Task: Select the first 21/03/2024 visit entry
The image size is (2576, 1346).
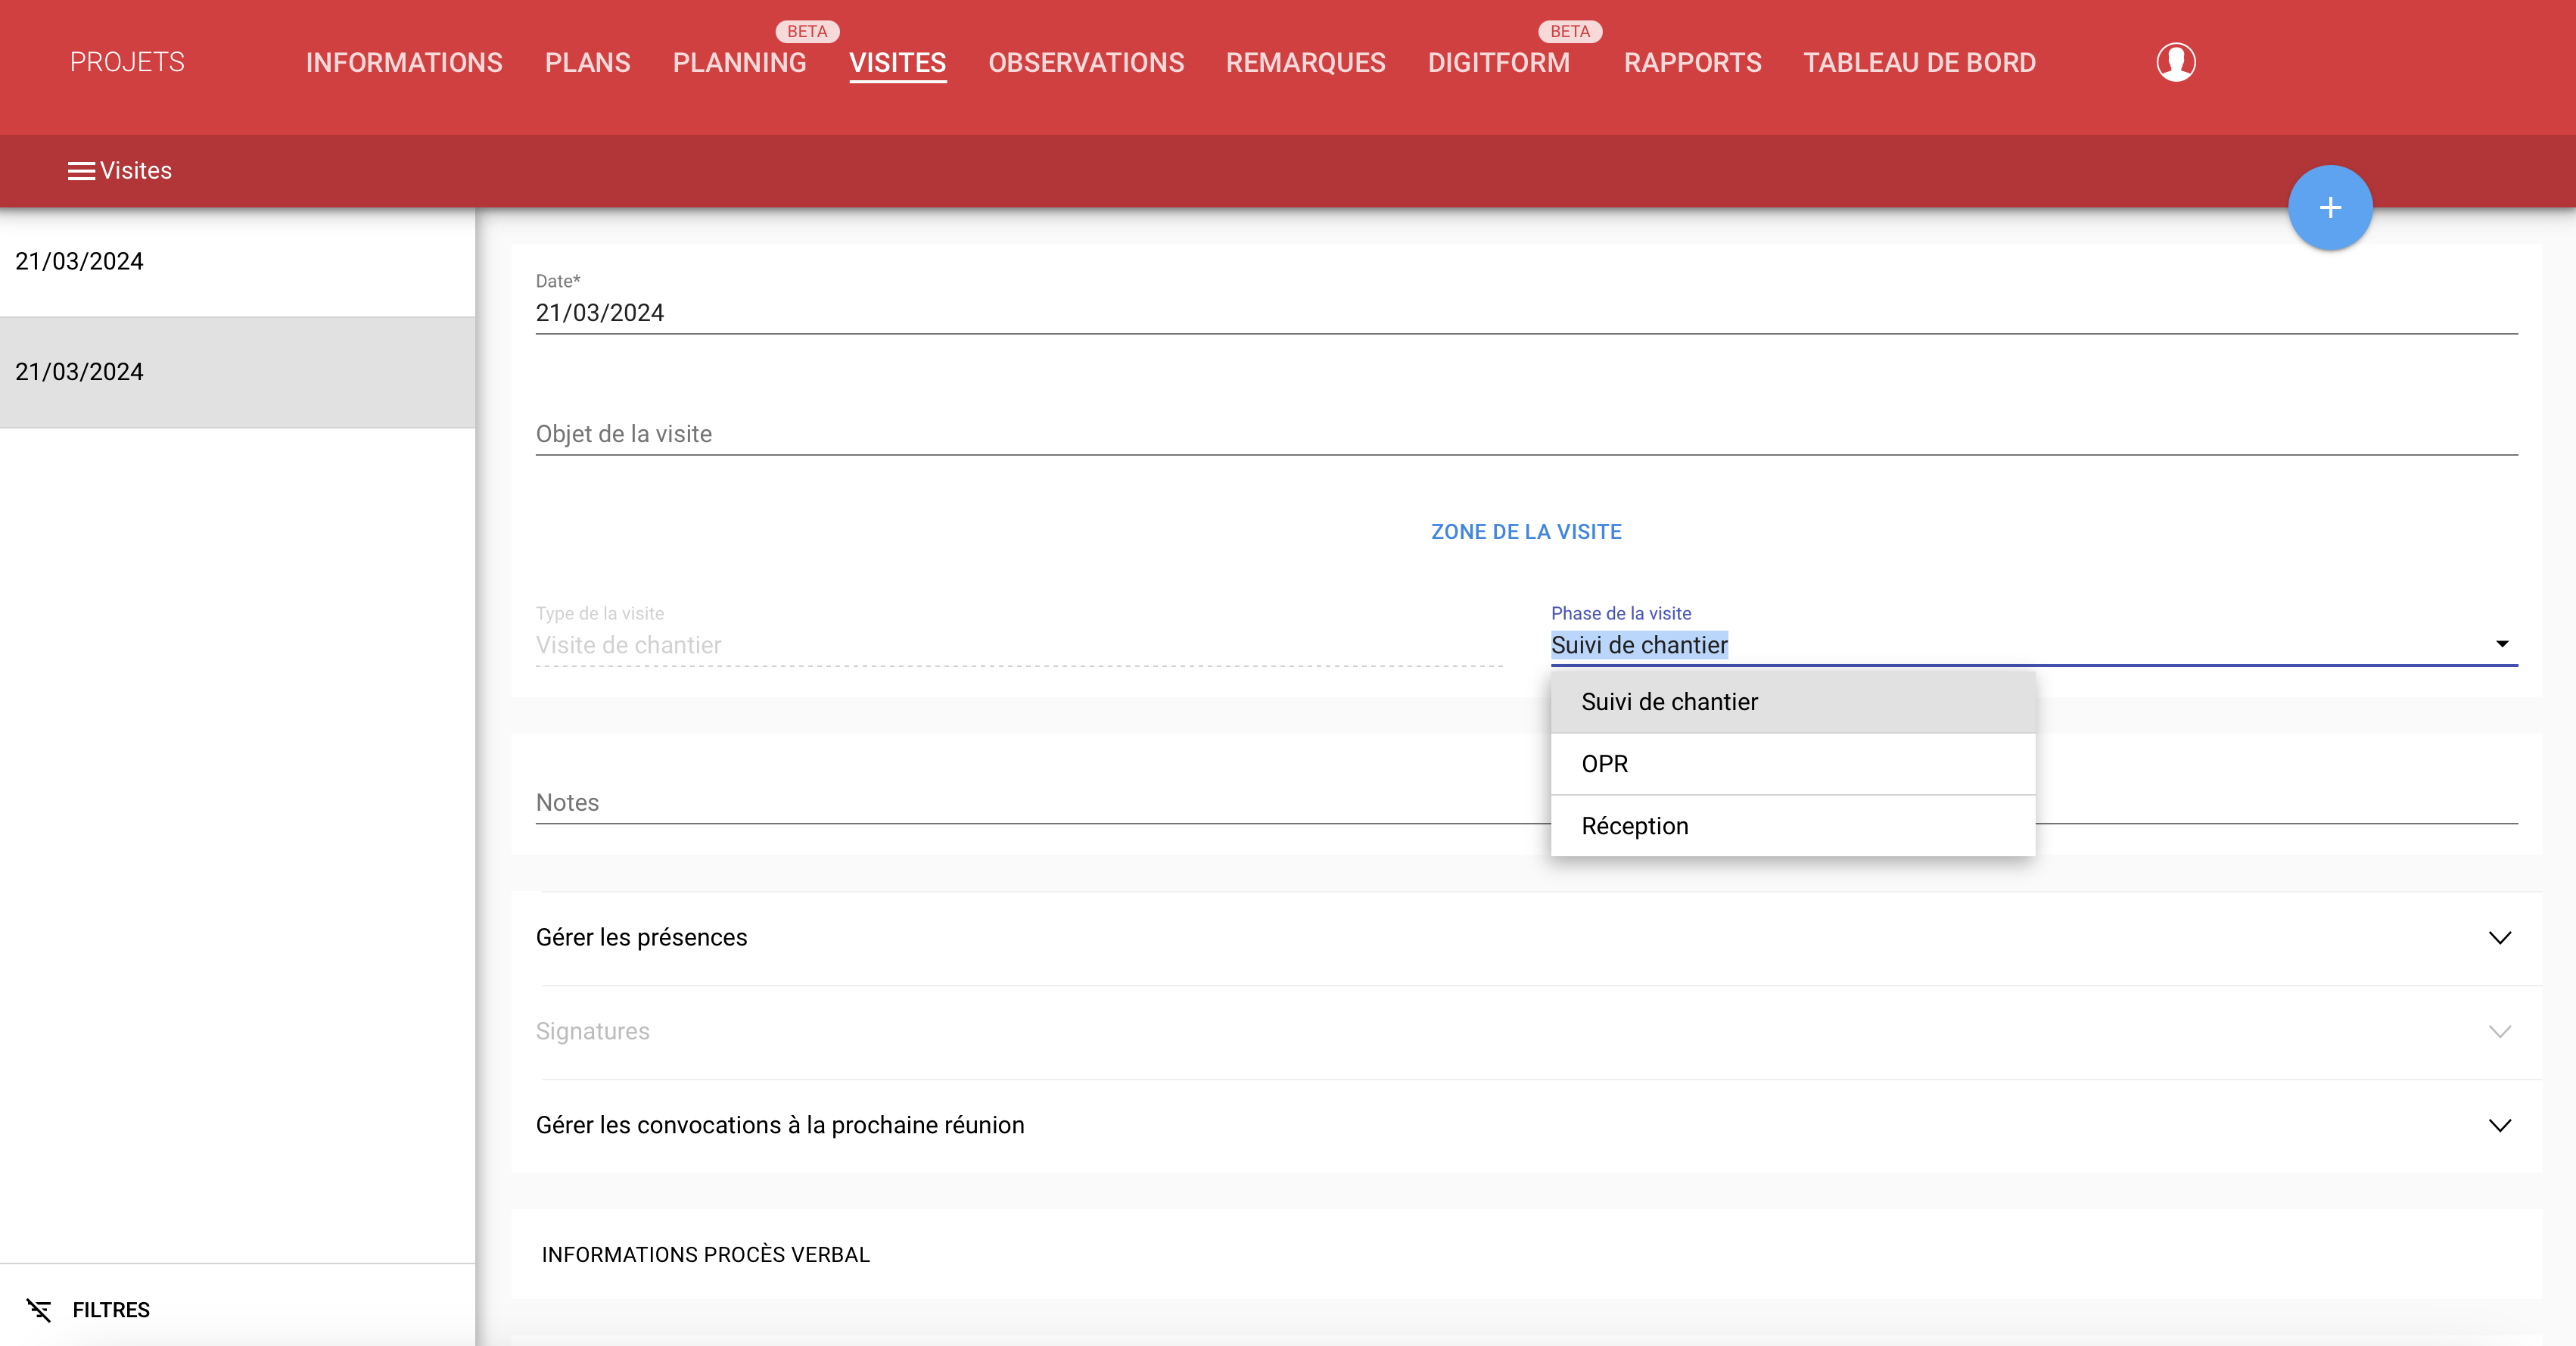Action: tap(237, 262)
